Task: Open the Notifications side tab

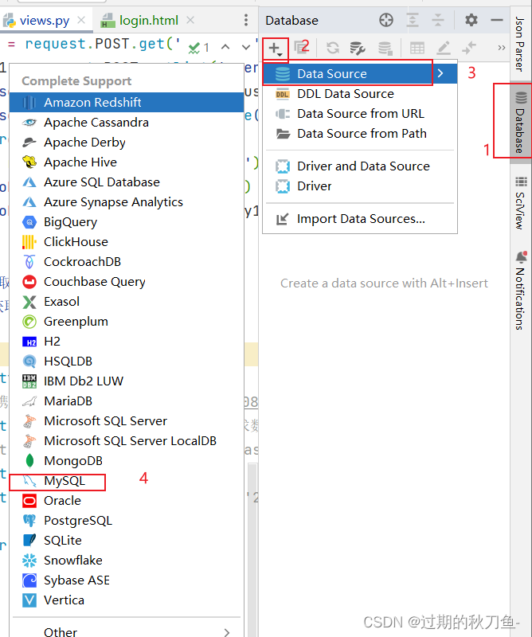Action: pos(521,291)
